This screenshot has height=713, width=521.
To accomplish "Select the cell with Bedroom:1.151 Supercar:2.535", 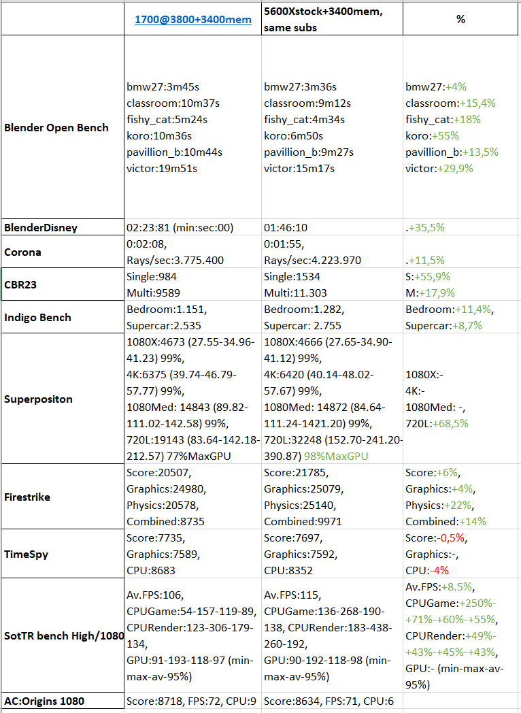I will pyautogui.click(x=192, y=317).
